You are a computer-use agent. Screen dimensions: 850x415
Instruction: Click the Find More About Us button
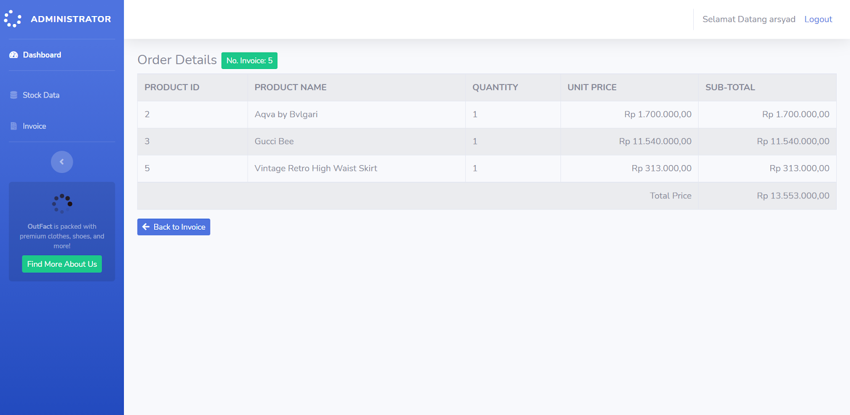pyautogui.click(x=62, y=264)
